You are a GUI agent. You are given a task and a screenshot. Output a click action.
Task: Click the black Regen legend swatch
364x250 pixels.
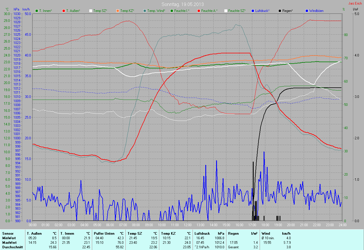click(x=280, y=11)
